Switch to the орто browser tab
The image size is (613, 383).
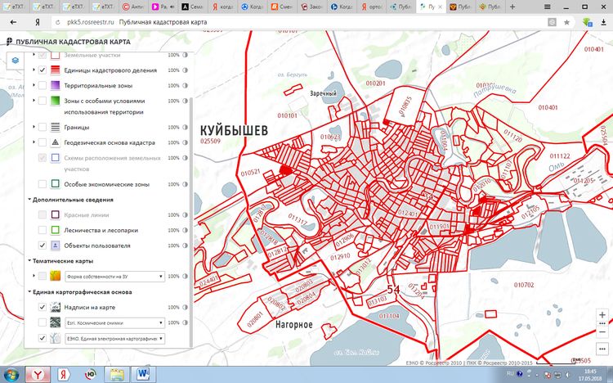point(371,7)
